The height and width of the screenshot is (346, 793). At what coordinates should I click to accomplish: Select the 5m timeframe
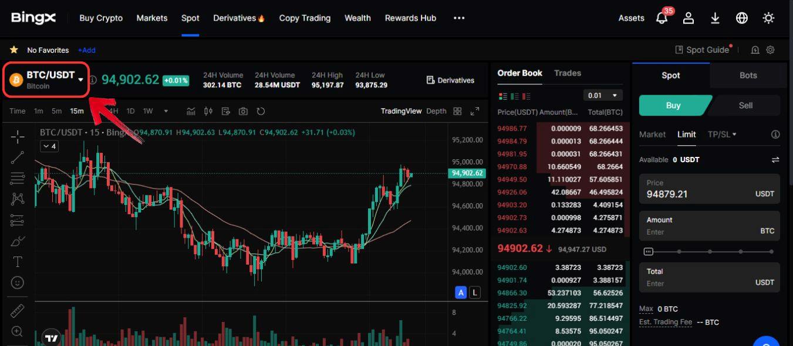pos(56,111)
